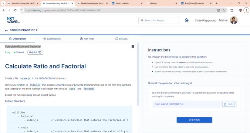Open the Midhun profile picture

[234, 20]
